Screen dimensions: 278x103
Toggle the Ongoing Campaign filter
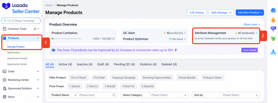(124, 78)
